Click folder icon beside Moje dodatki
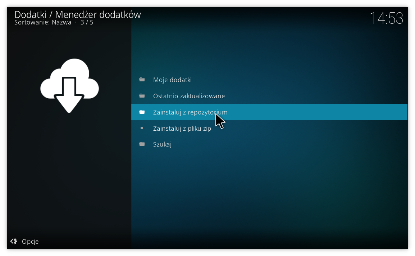This screenshot has height=256, width=415. (x=142, y=80)
